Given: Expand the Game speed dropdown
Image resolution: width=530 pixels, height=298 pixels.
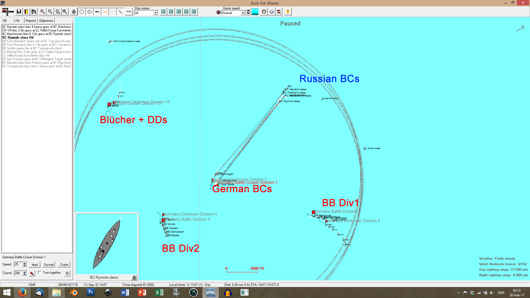Looking at the screenshot, I should click(x=243, y=13).
